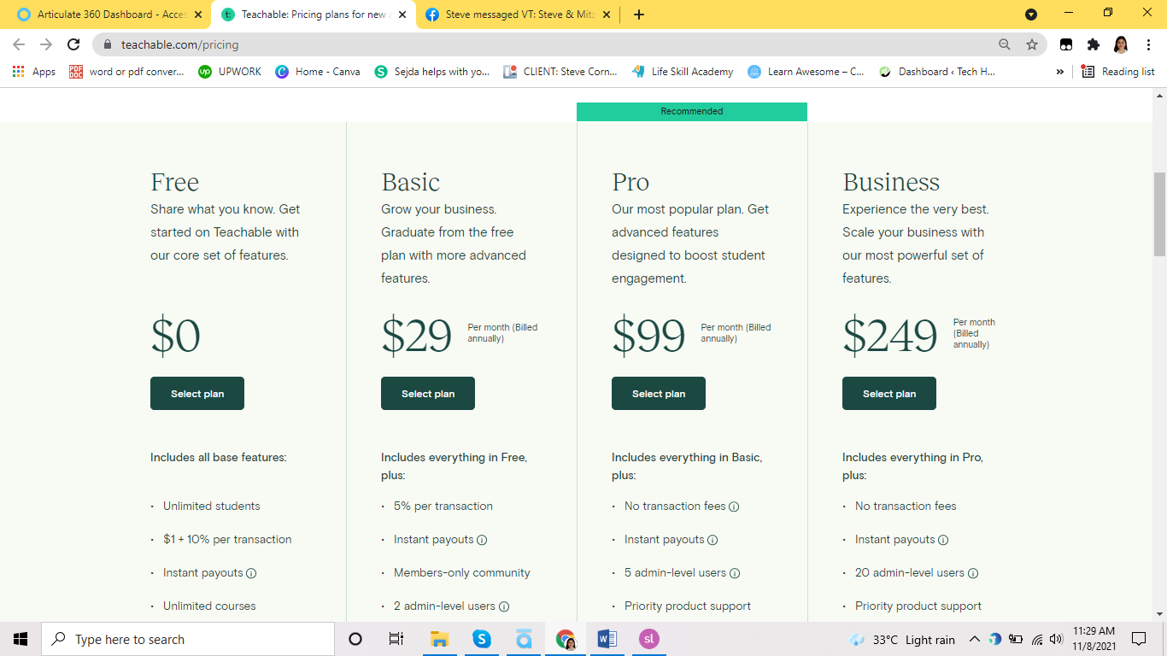Expand hidden bookmarks with the double chevron

1060,72
